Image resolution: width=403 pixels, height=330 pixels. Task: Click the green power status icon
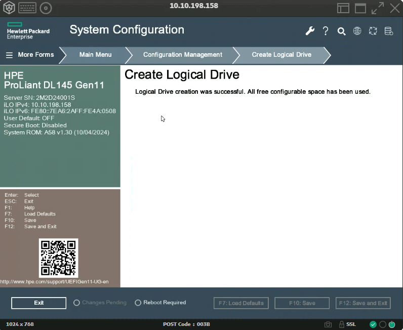pos(392,324)
